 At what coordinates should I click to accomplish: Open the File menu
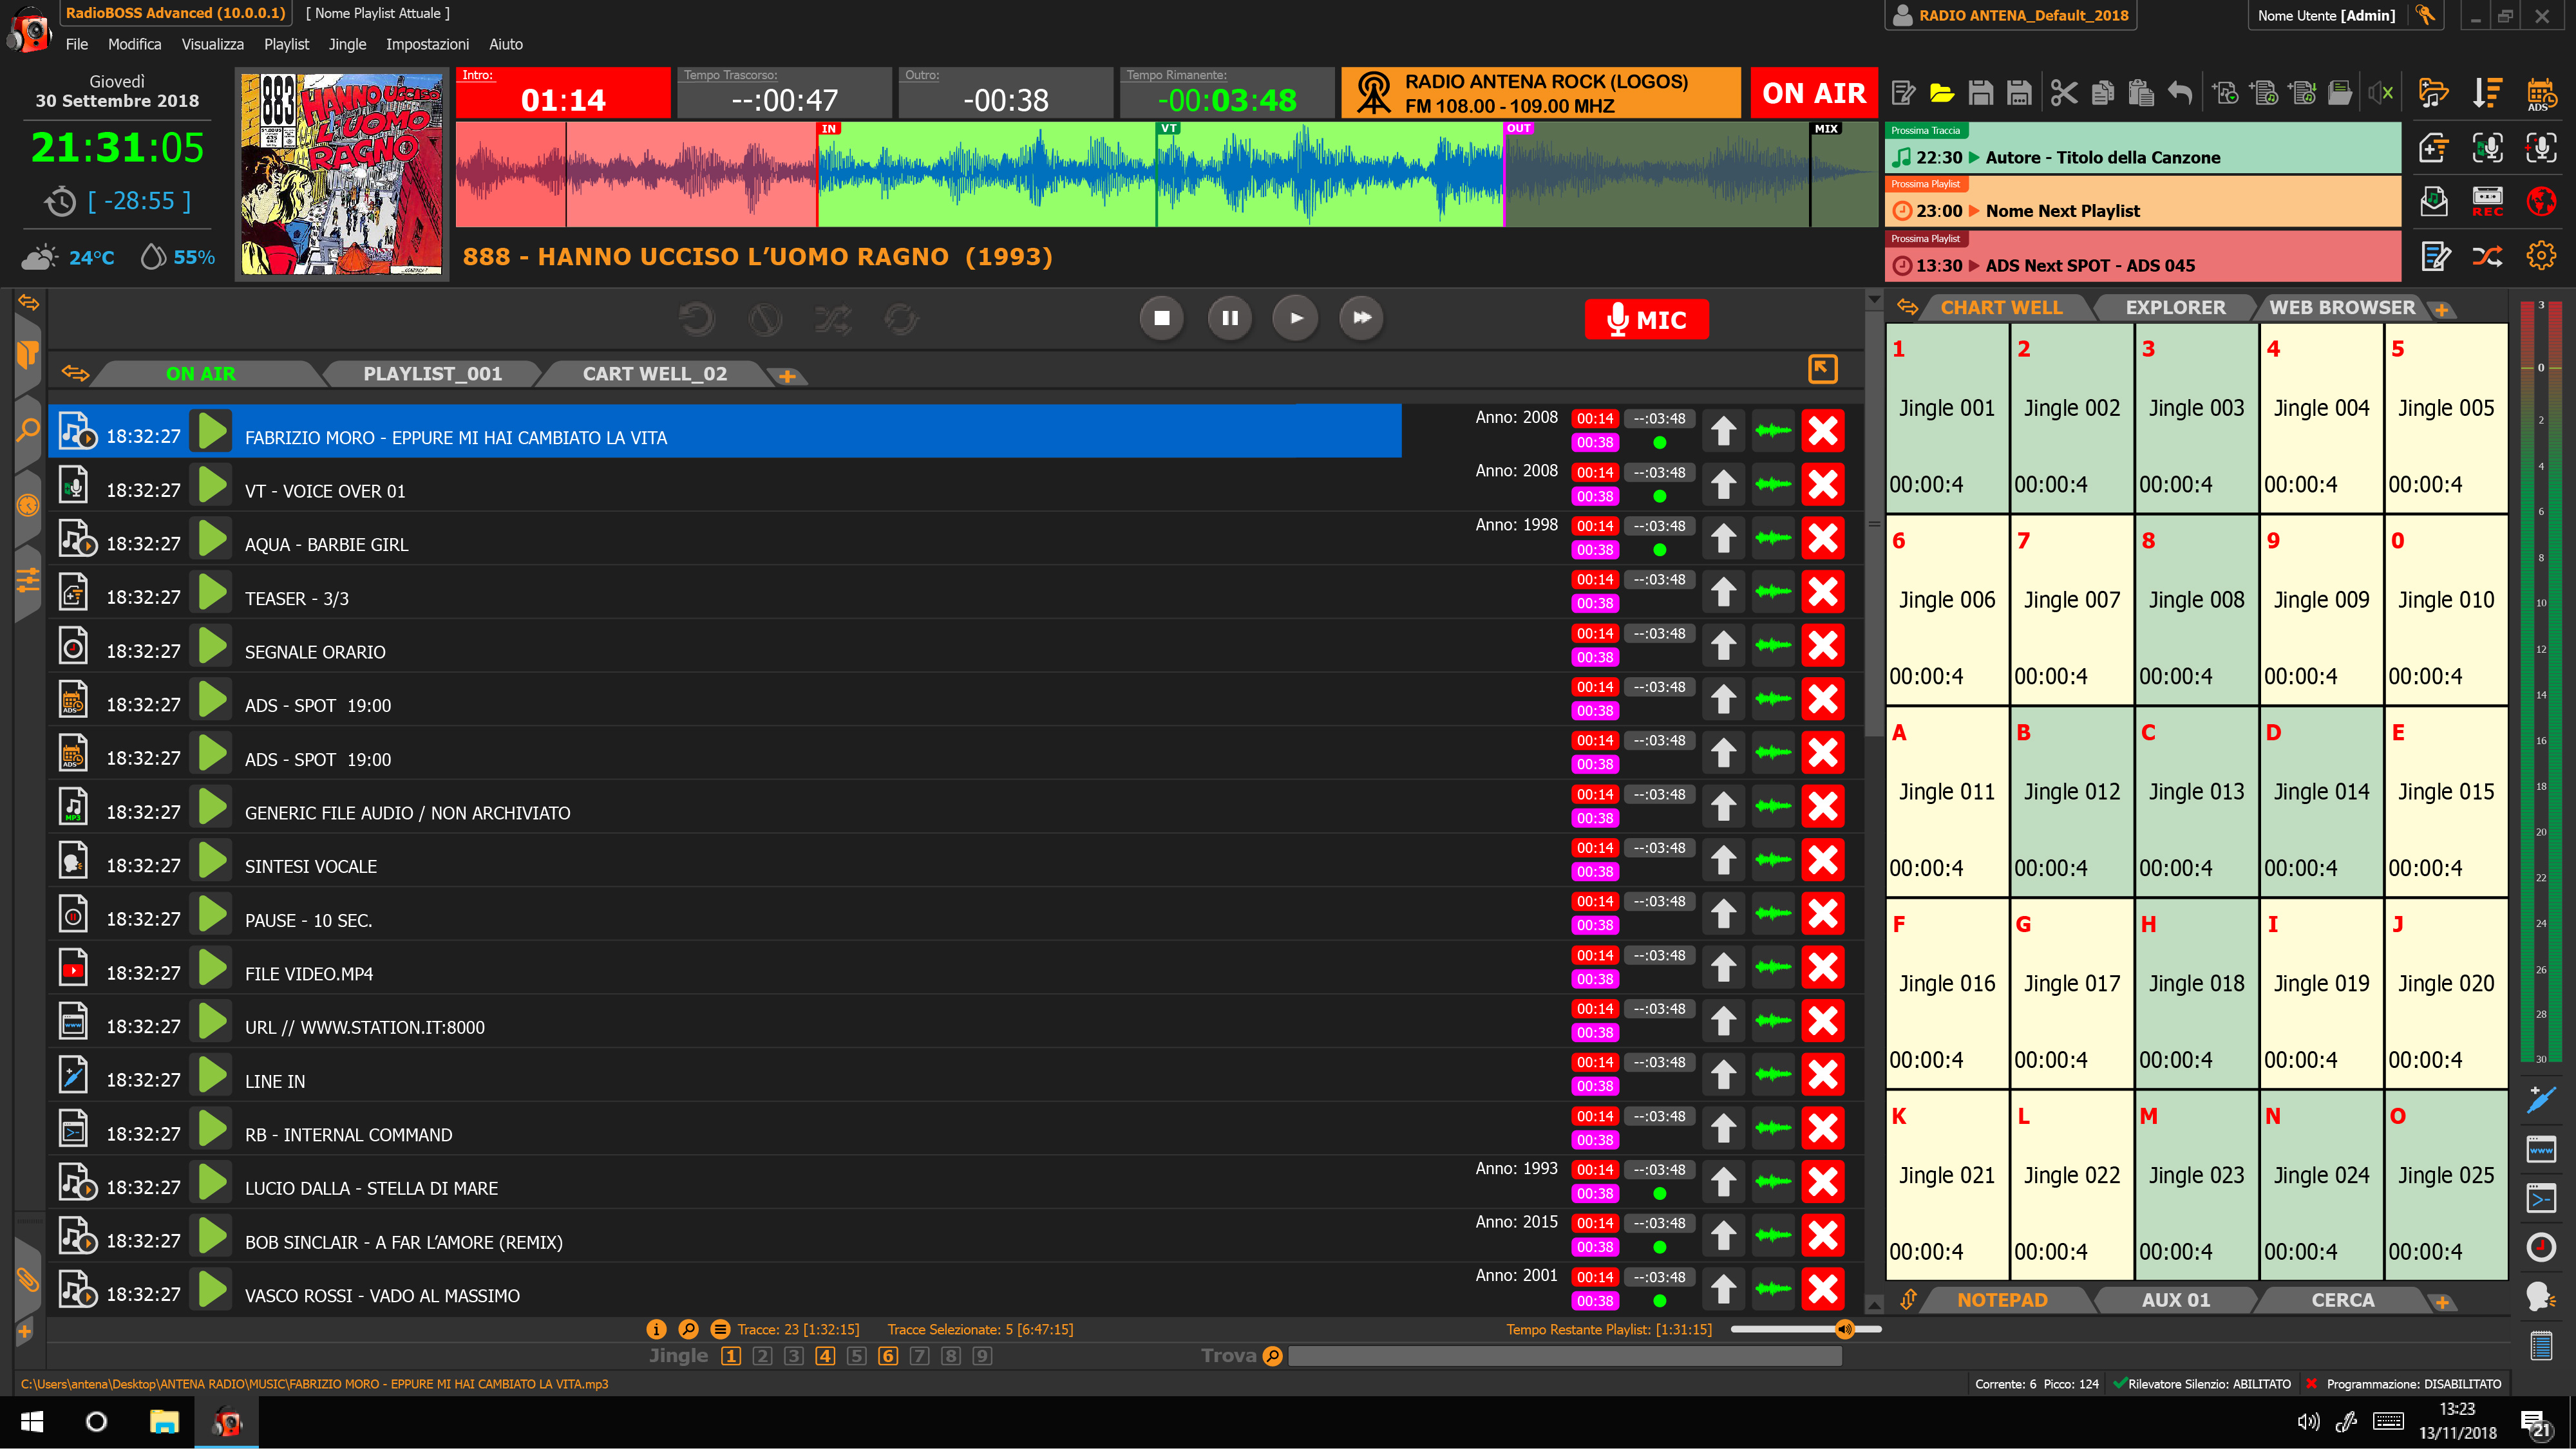pyautogui.click(x=77, y=44)
